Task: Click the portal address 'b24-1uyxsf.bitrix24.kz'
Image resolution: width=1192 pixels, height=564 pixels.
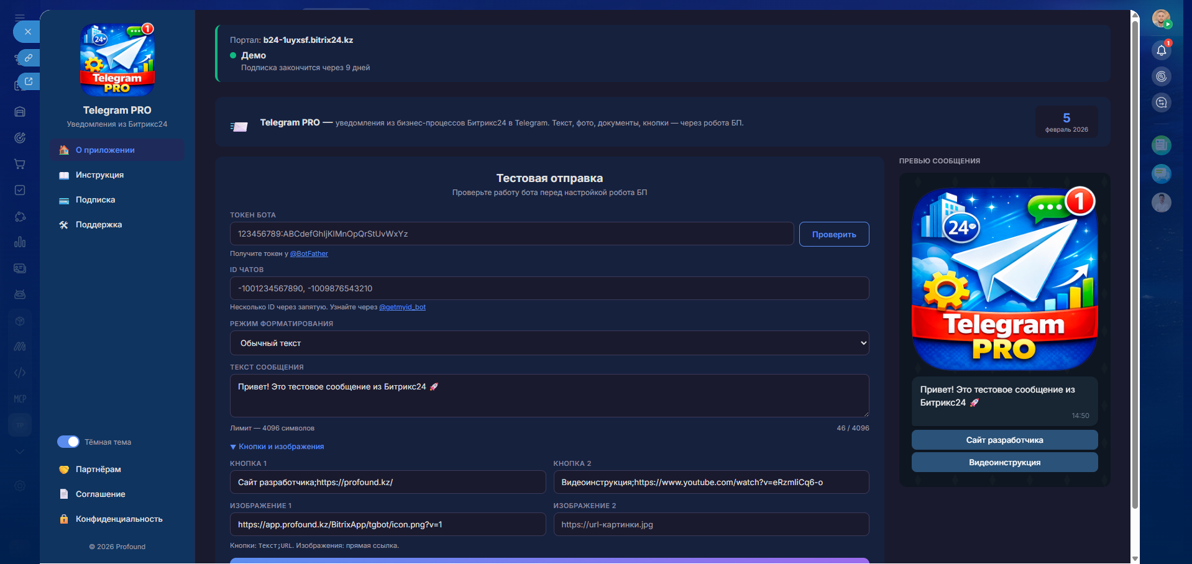Action: pos(308,40)
